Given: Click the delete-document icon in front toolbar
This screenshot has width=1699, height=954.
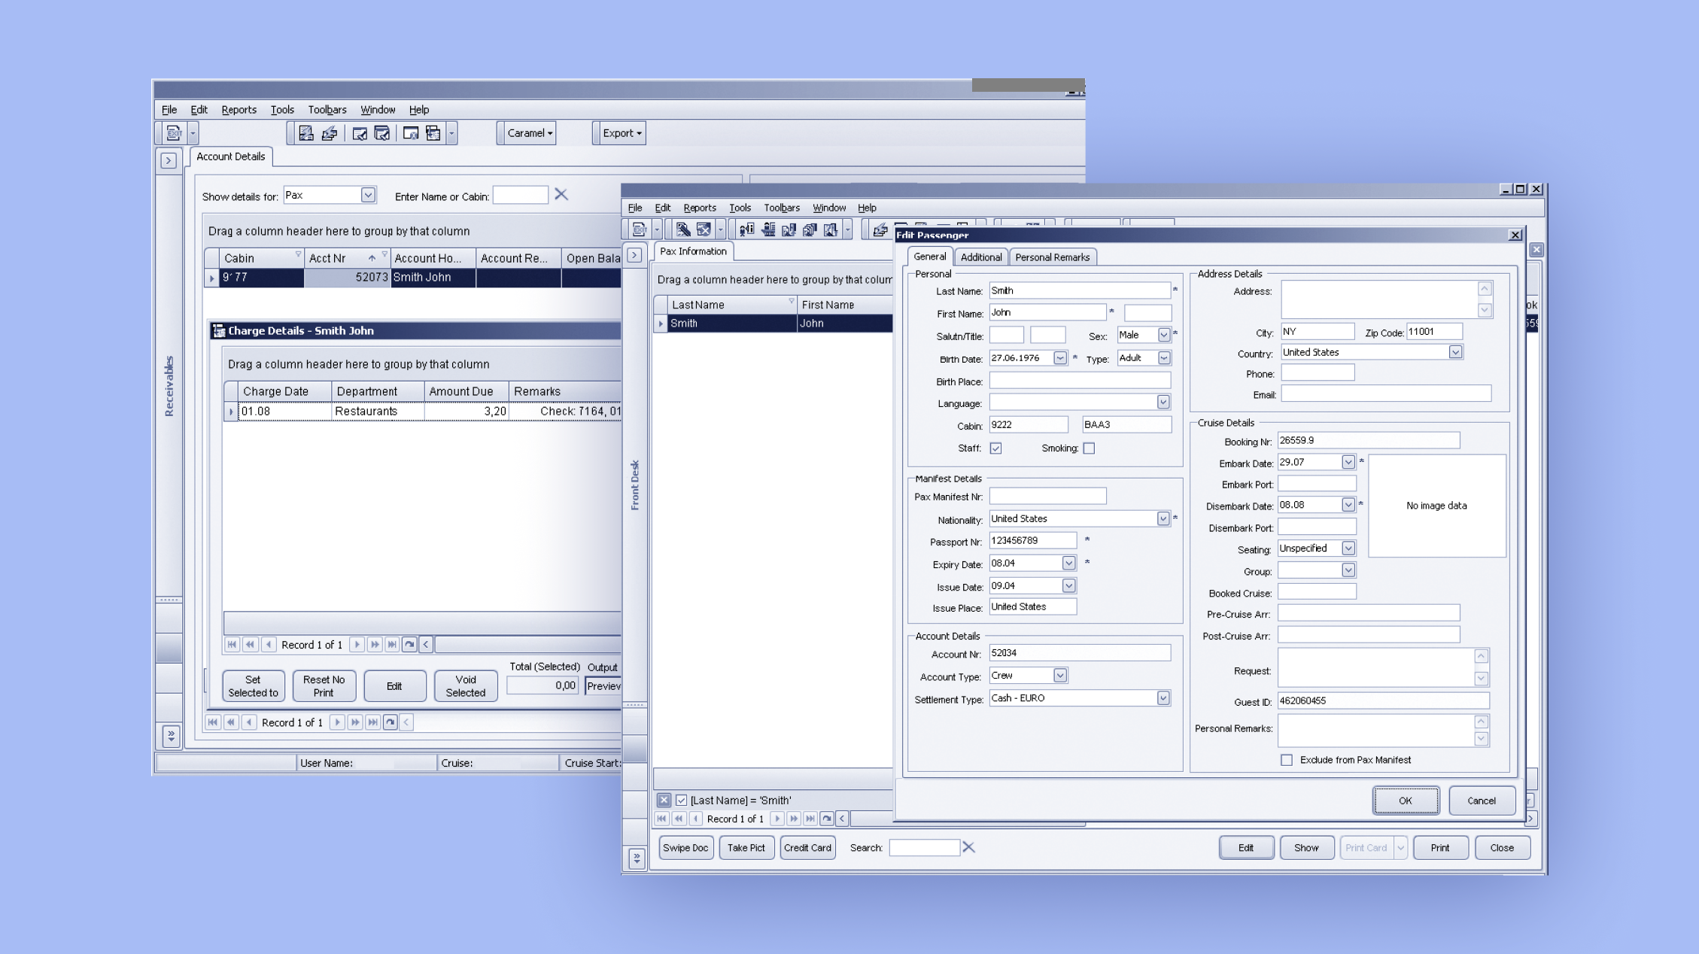Looking at the screenshot, I should tap(704, 229).
